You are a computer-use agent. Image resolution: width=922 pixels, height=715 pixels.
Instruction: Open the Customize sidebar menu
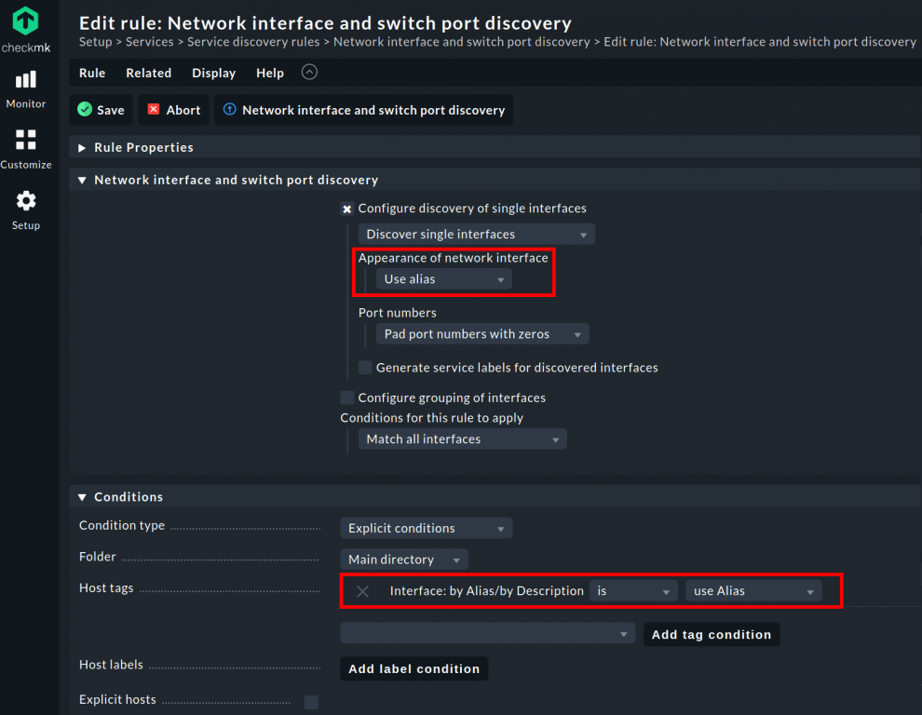tap(26, 149)
